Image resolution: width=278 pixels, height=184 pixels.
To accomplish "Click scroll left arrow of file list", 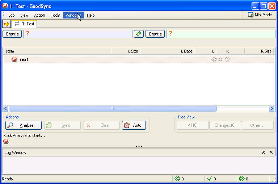I will pyautogui.click(x=6, y=108).
